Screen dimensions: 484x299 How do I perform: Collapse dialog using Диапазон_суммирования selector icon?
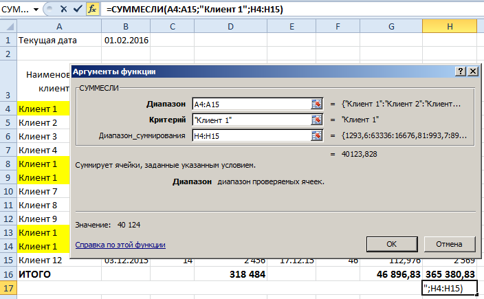pos(316,135)
